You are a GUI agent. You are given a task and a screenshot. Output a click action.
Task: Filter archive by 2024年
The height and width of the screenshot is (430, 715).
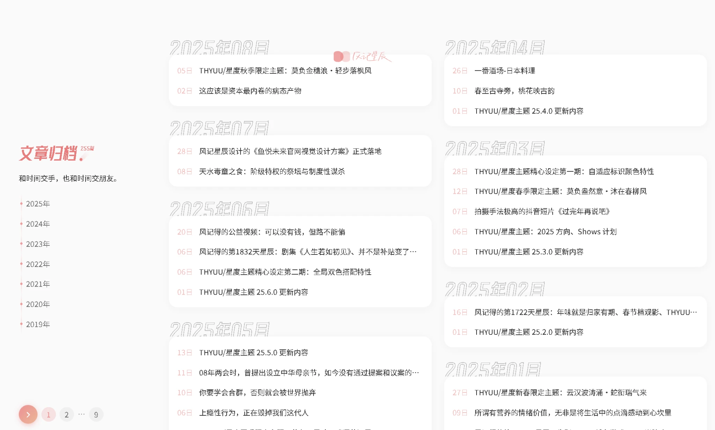point(38,224)
